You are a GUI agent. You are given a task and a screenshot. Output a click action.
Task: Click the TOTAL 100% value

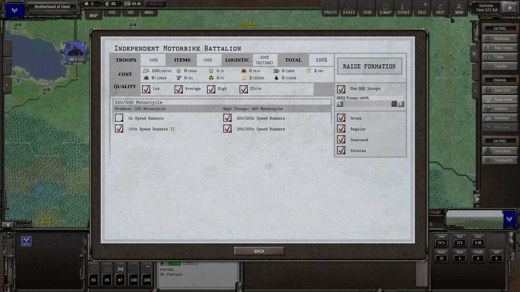[321, 60]
